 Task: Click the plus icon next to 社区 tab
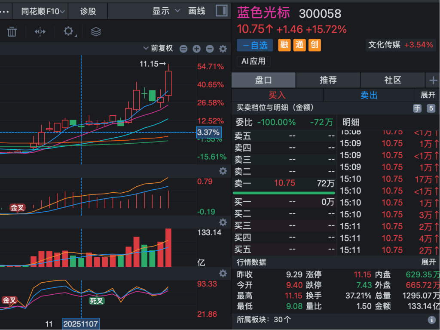point(433,80)
